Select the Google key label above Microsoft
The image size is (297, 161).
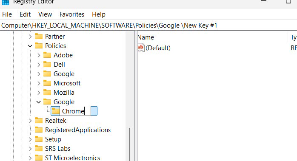pyautogui.click(x=64, y=74)
